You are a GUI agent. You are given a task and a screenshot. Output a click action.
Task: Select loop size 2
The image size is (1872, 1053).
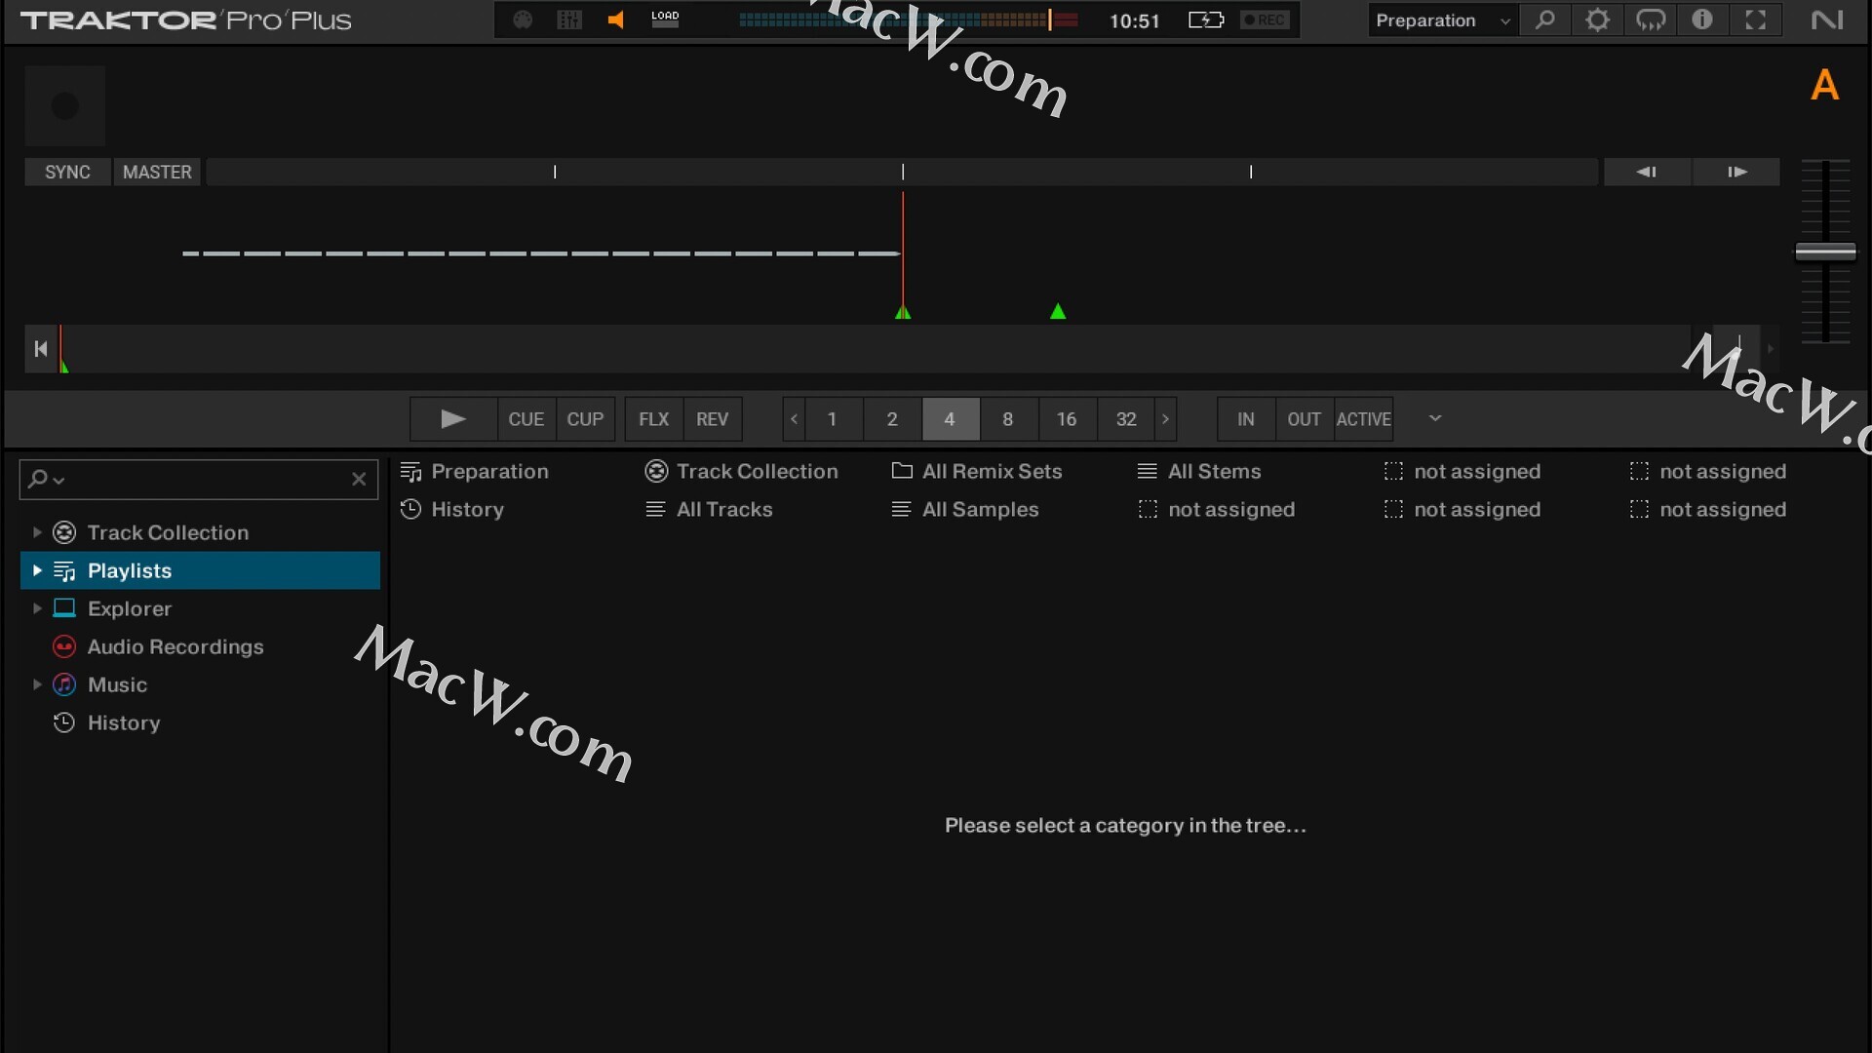coord(892,419)
